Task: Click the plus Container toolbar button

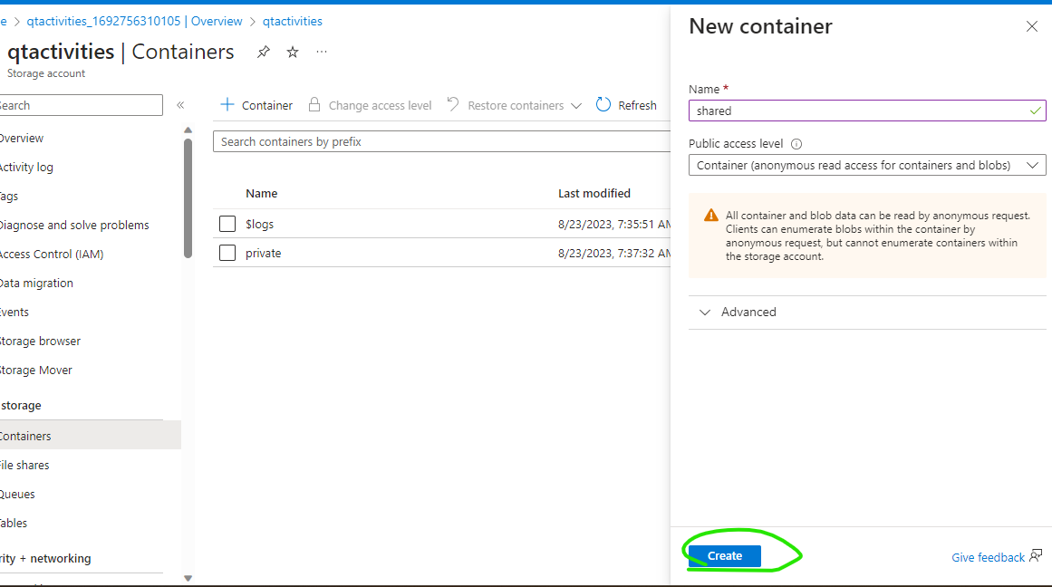Action: pos(256,105)
